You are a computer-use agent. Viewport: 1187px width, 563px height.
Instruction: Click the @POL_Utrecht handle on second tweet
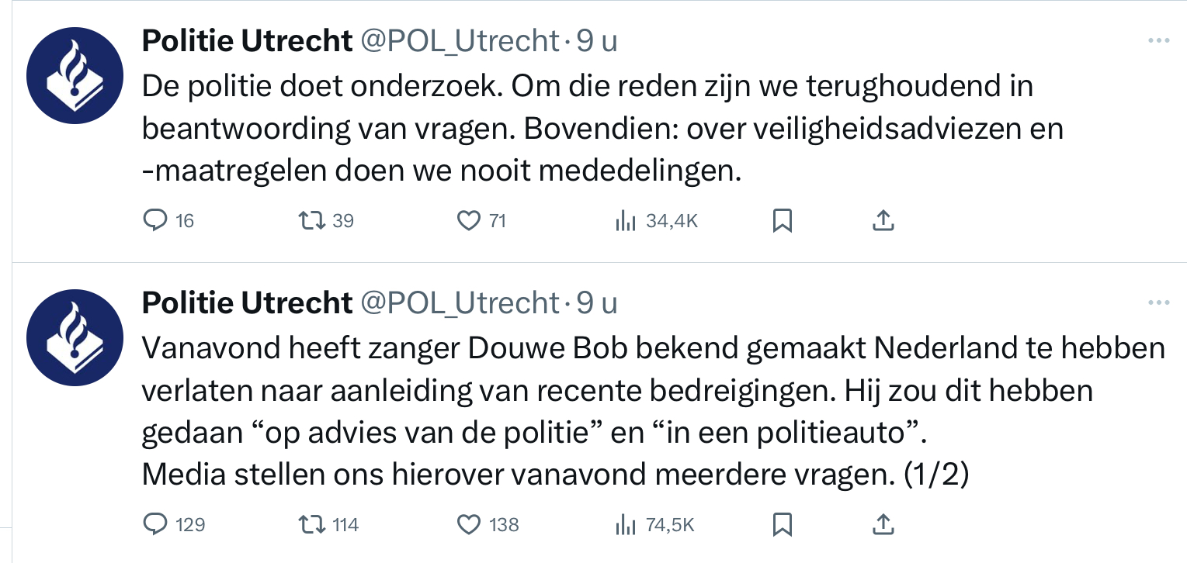[460, 302]
